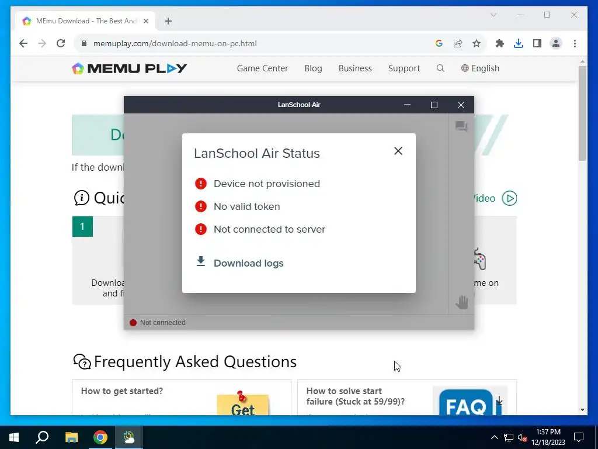This screenshot has height=449, width=598.
Task: Click the muted volume tray icon
Action: [522, 437]
